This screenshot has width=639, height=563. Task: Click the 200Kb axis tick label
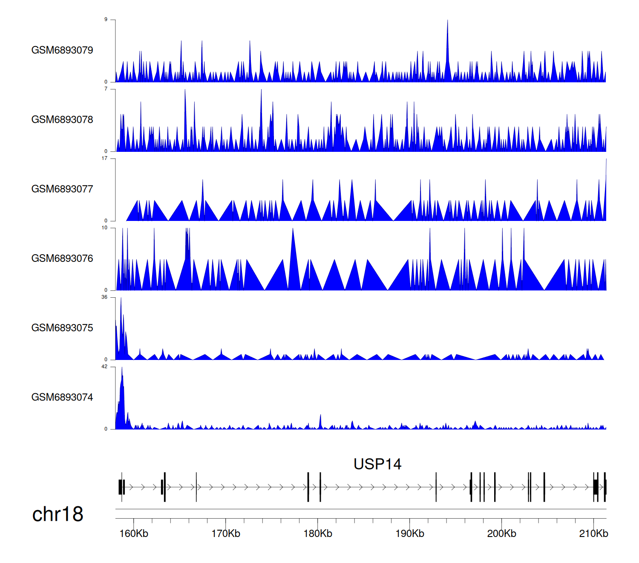point(501,534)
